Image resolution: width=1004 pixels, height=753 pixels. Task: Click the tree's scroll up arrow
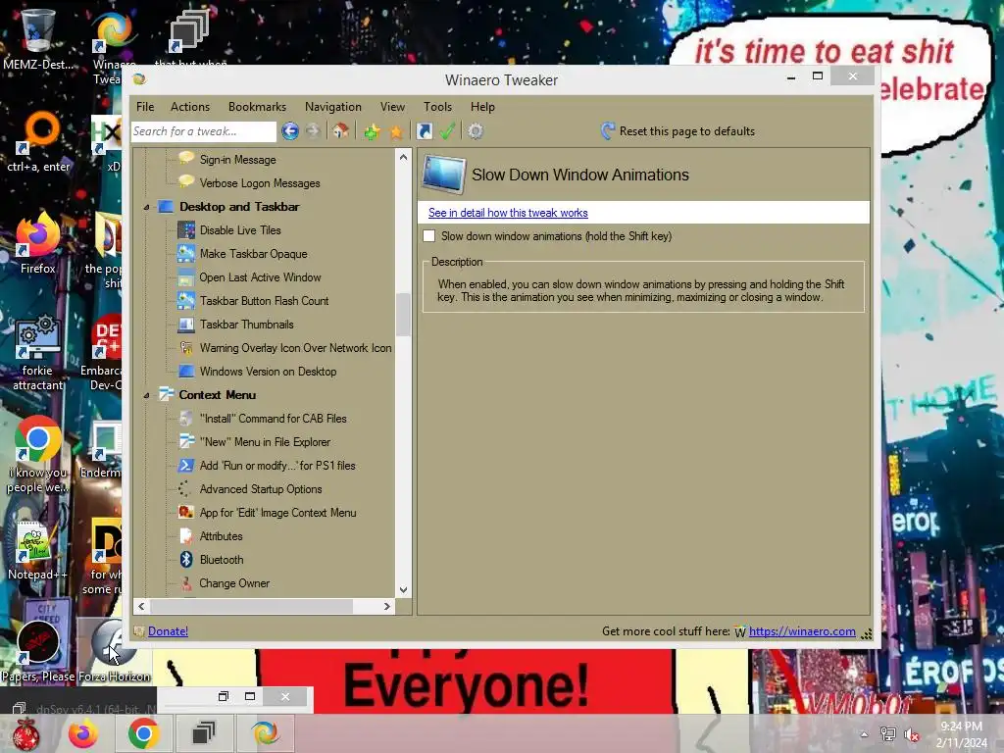(403, 157)
